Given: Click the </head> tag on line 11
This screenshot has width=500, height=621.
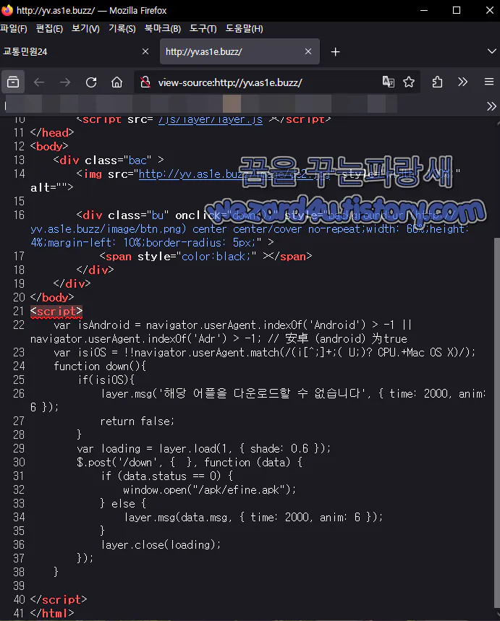Looking at the screenshot, I should (x=52, y=133).
